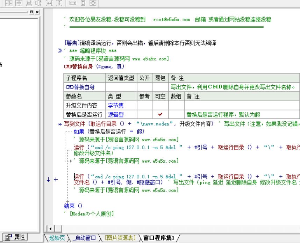Image resolution: width=300 pixels, height=243 pixels.
Task: Click the 结束 () statement
Action: coord(73,206)
